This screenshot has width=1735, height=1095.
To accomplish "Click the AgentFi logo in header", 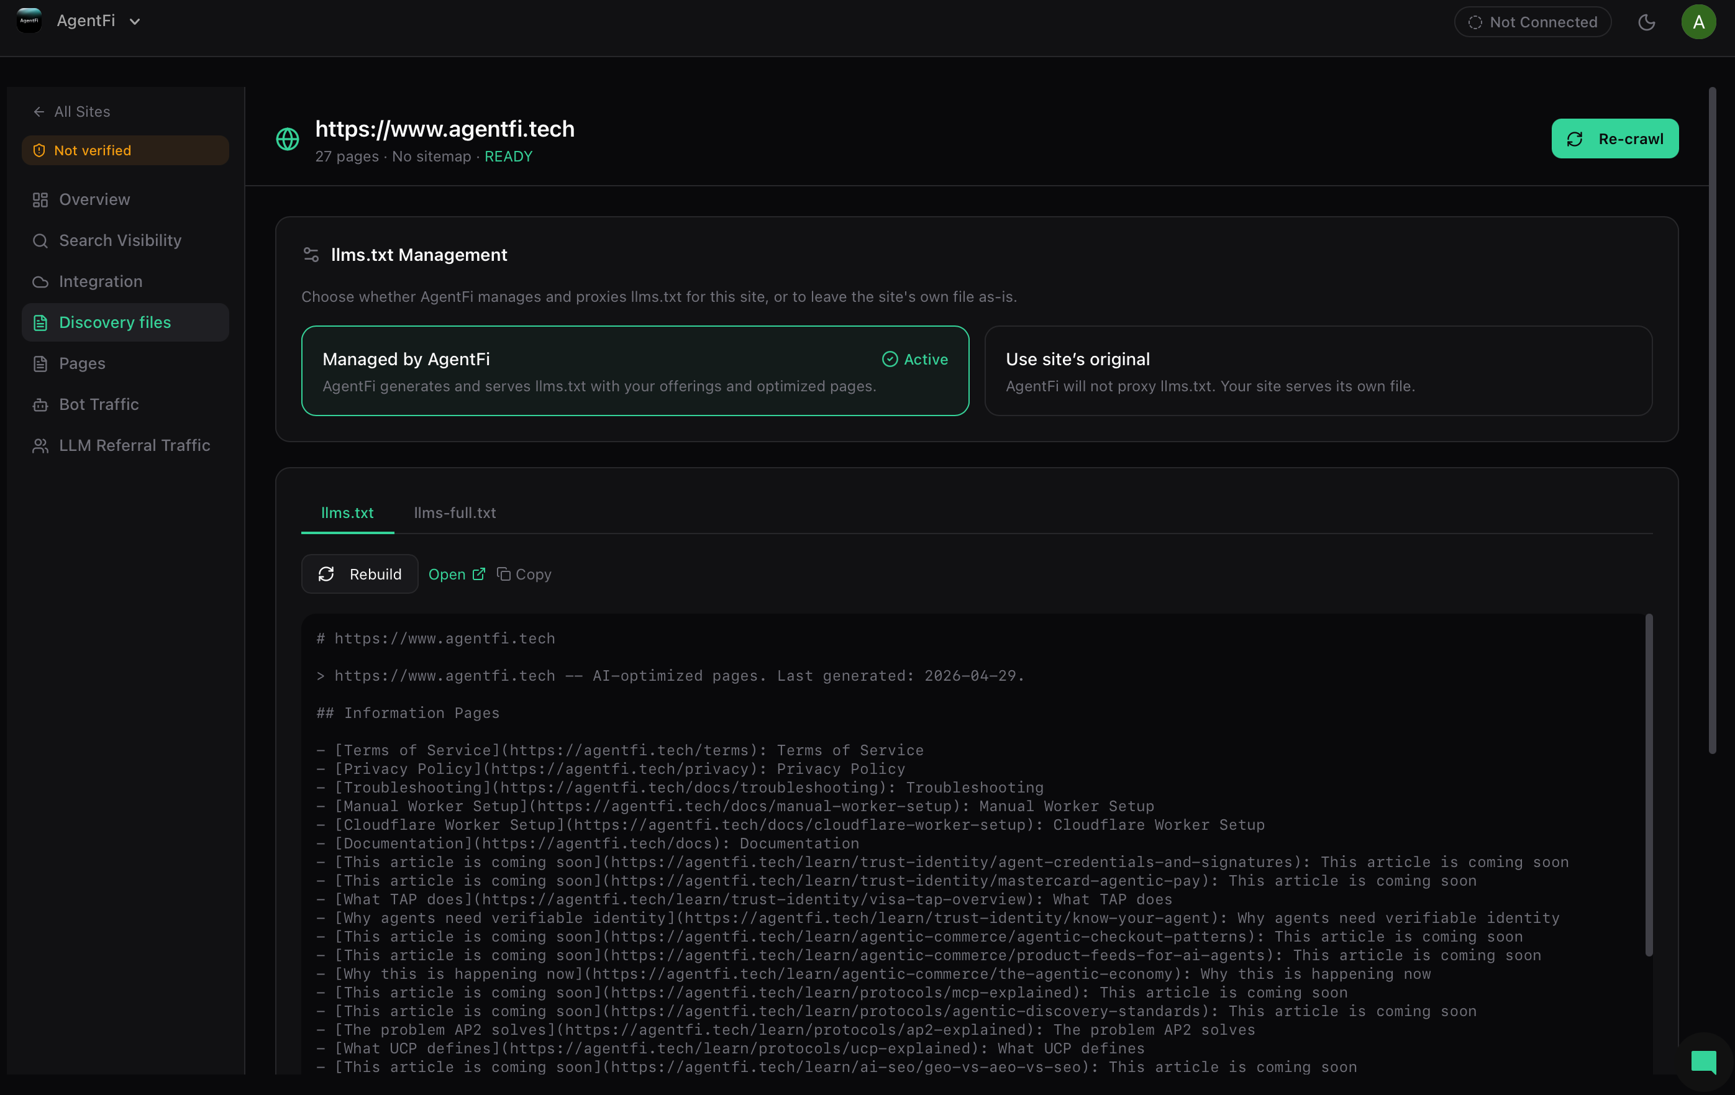I will coord(30,20).
